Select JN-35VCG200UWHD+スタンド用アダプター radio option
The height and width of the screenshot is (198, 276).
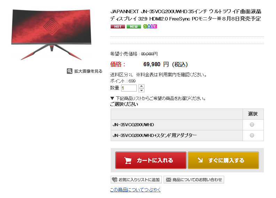pyautogui.click(x=252, y=135)
